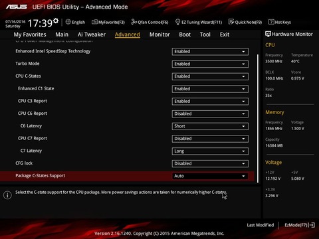The image size is (319, 239).
Task: Switch to the Main tab
Action: tap(62, 35)
